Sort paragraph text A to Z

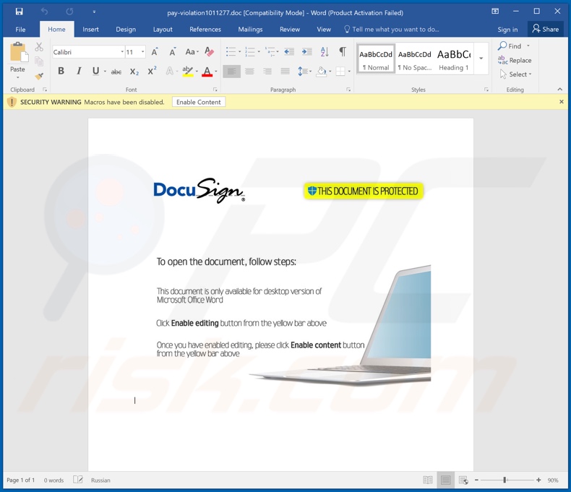pyautogui.click(x=325, y=52)
